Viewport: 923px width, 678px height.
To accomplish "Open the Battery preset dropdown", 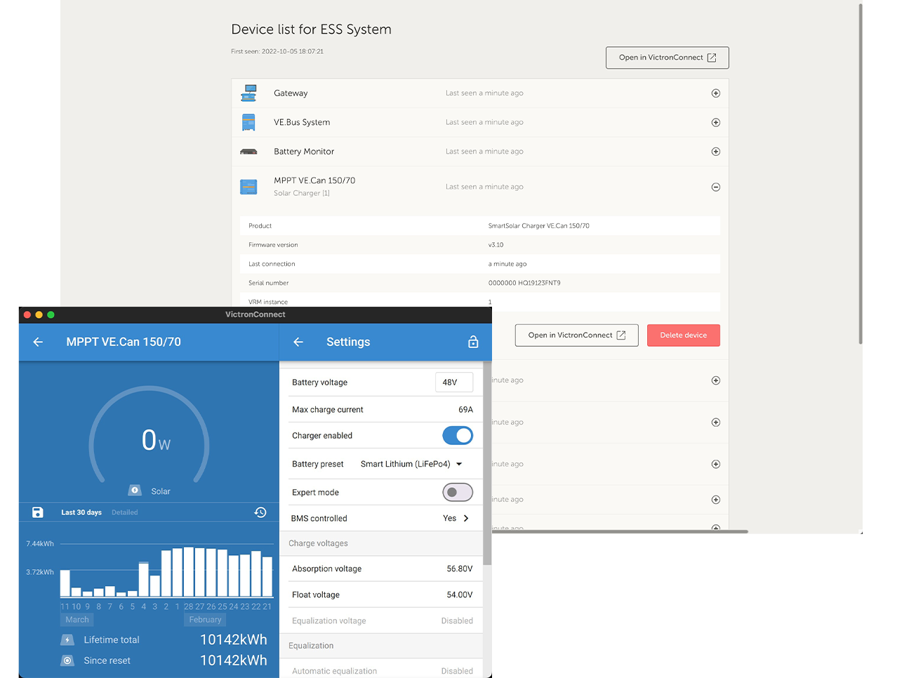I will 412,464.
